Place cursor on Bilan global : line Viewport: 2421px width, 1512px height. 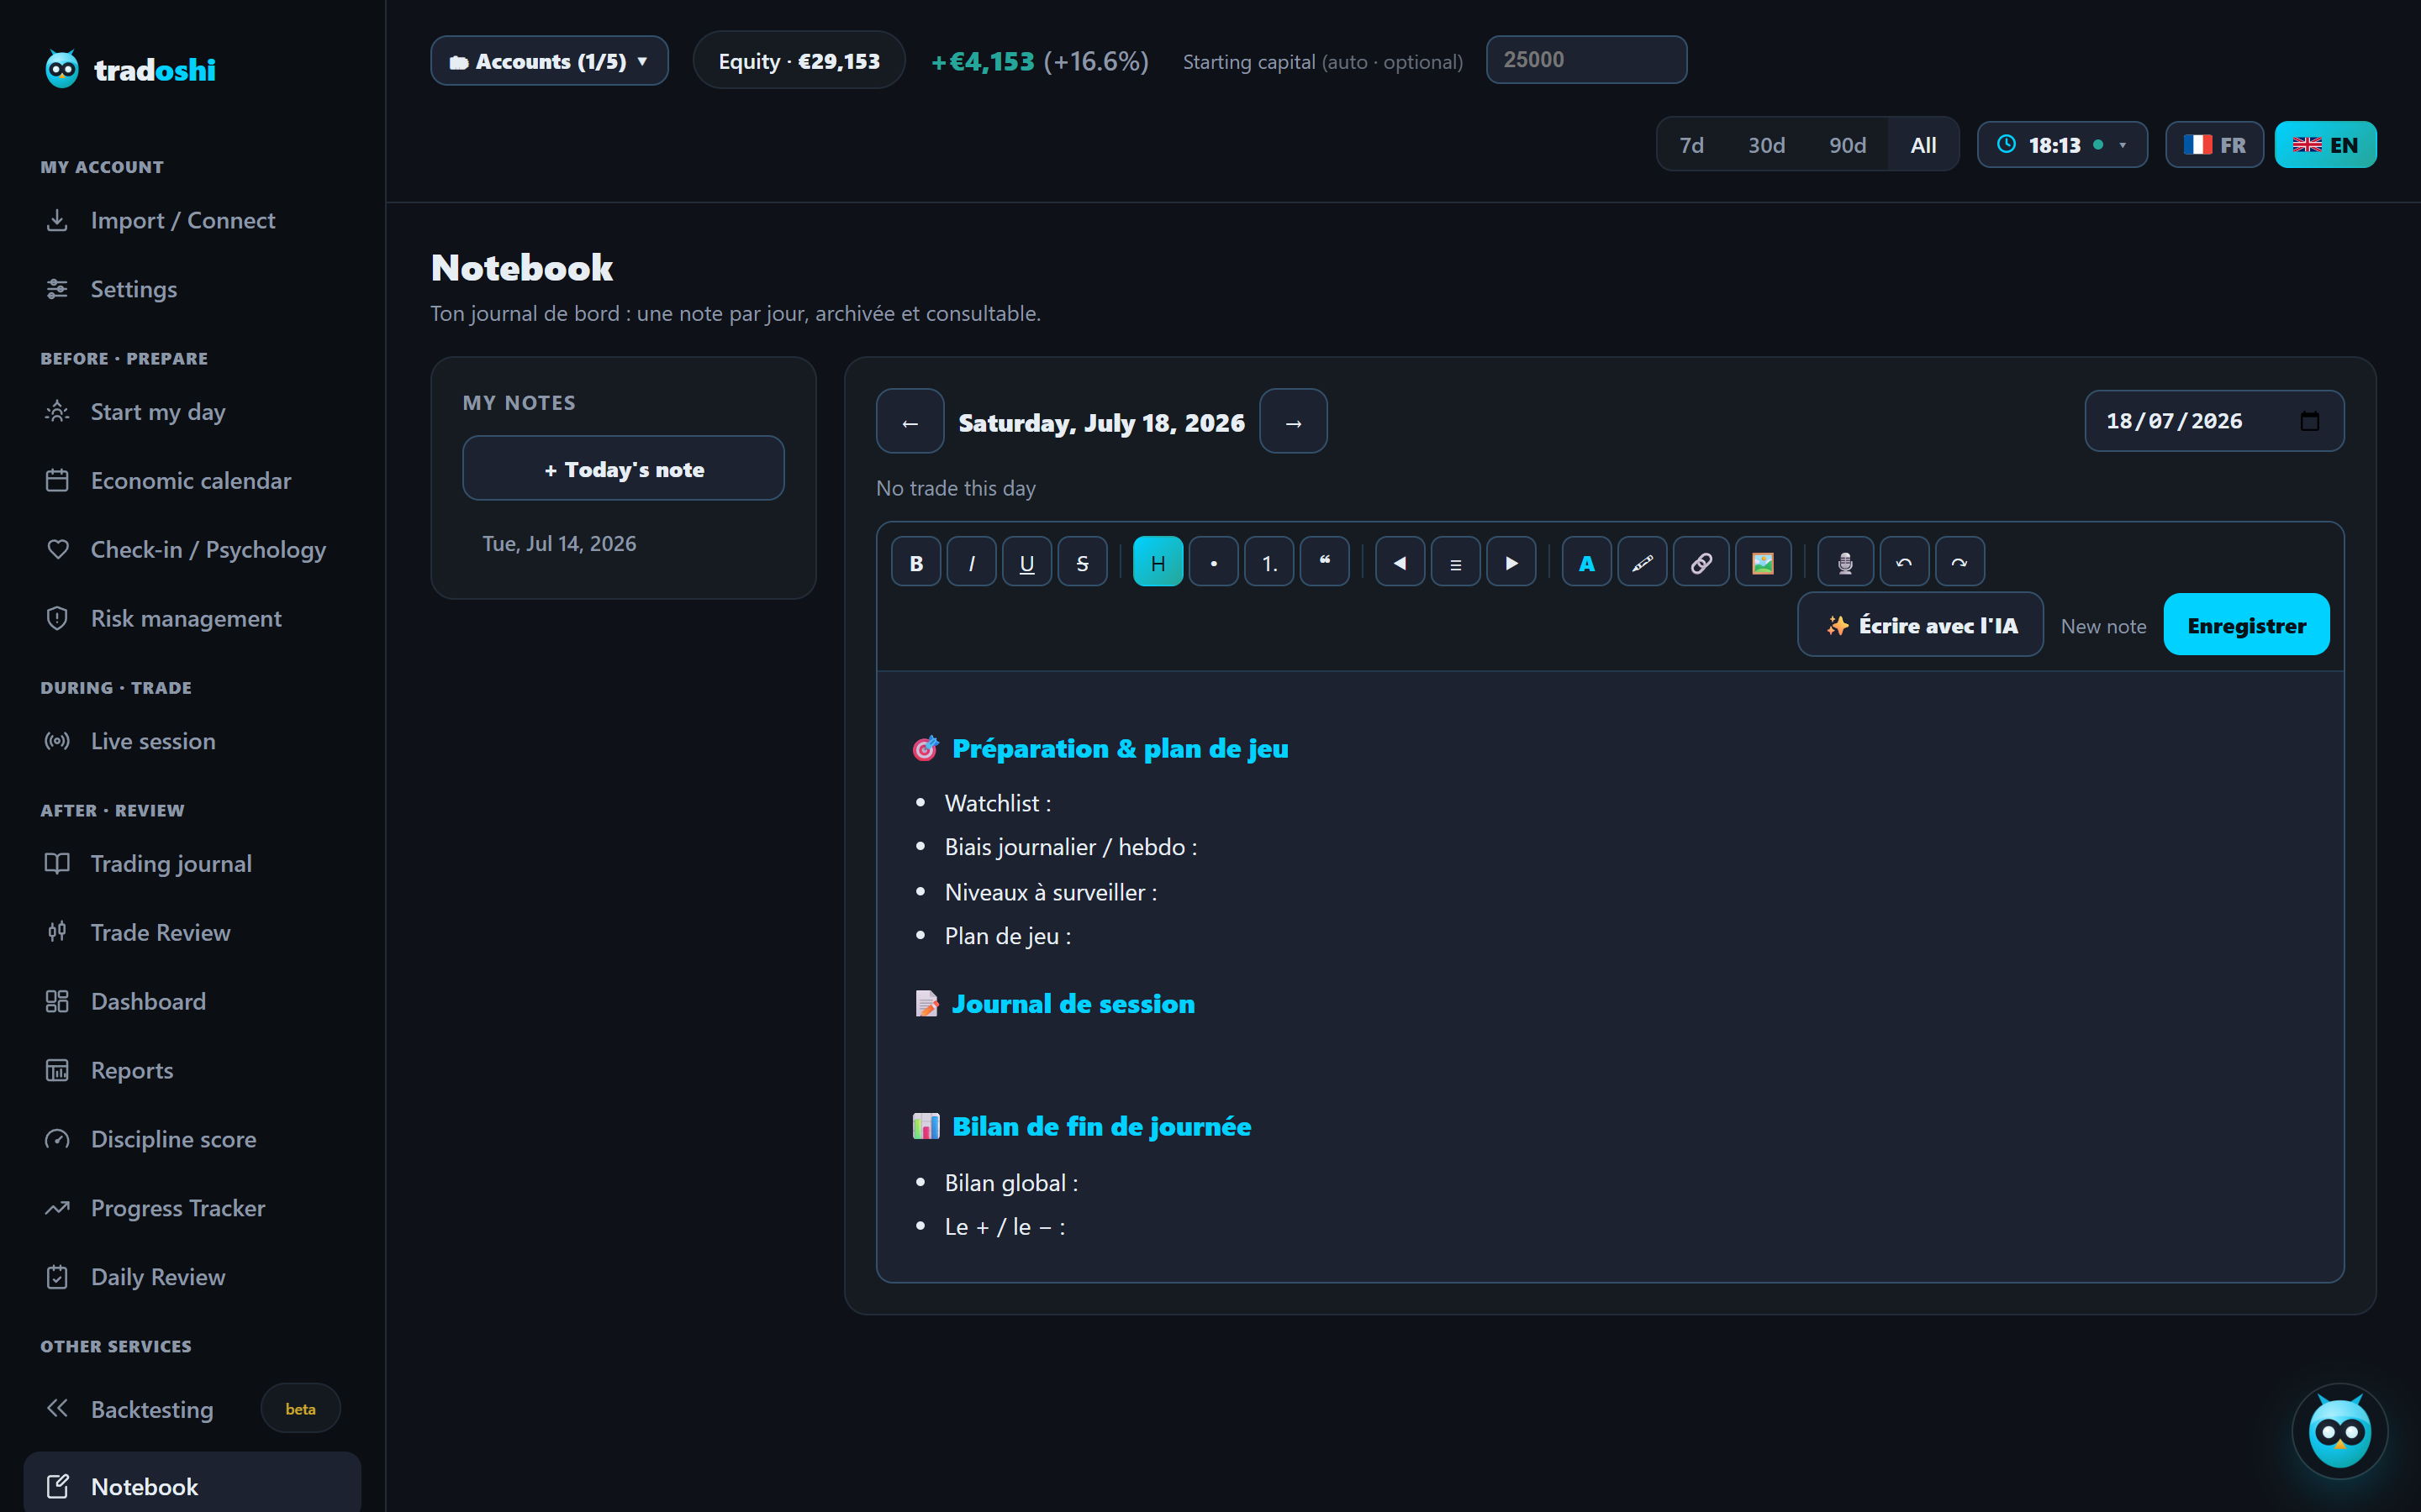pyautogui.click(x=1011, y=1183)
